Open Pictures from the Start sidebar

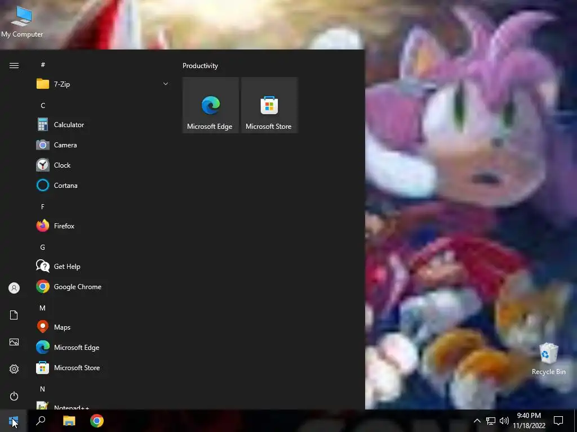[x=14, y=342]
